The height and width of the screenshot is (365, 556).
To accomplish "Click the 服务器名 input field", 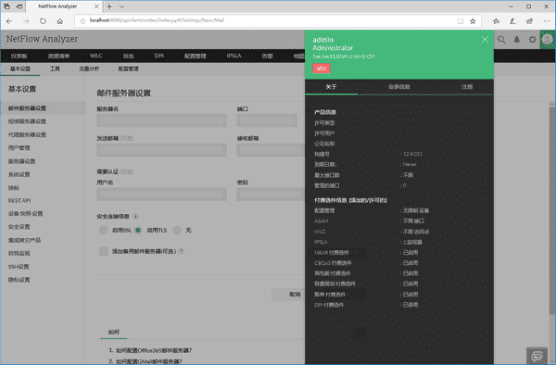I will tap(161, 120).
